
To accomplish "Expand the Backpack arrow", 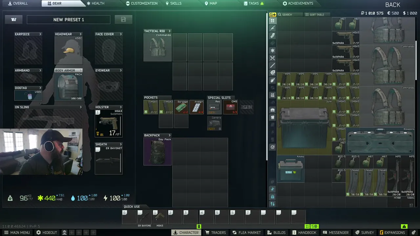I will point(169,135).
